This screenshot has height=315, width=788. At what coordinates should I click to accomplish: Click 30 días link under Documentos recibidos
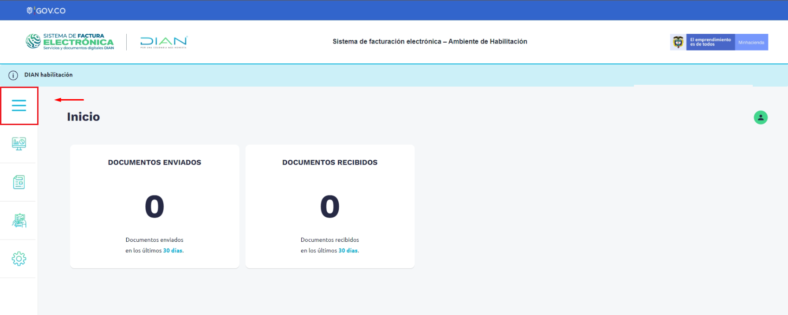[348, 251]
